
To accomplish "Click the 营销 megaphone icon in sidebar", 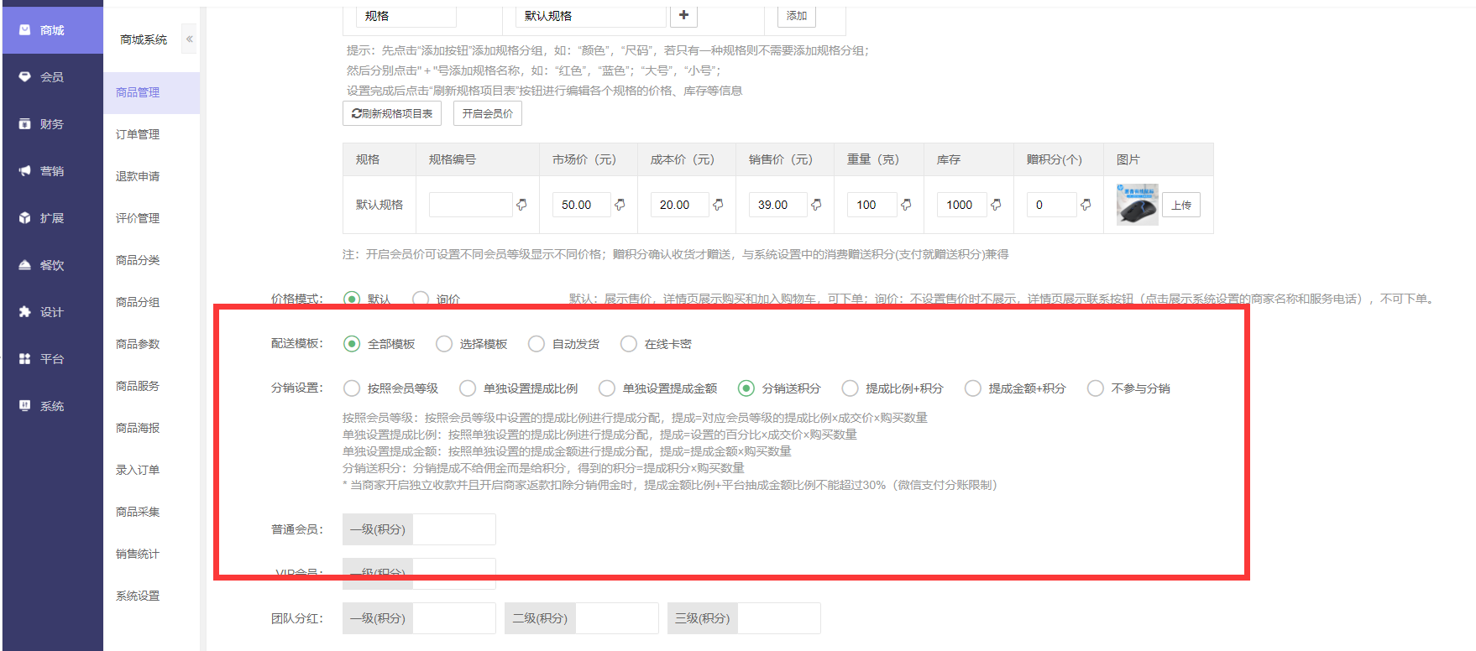I will (25, 170).
